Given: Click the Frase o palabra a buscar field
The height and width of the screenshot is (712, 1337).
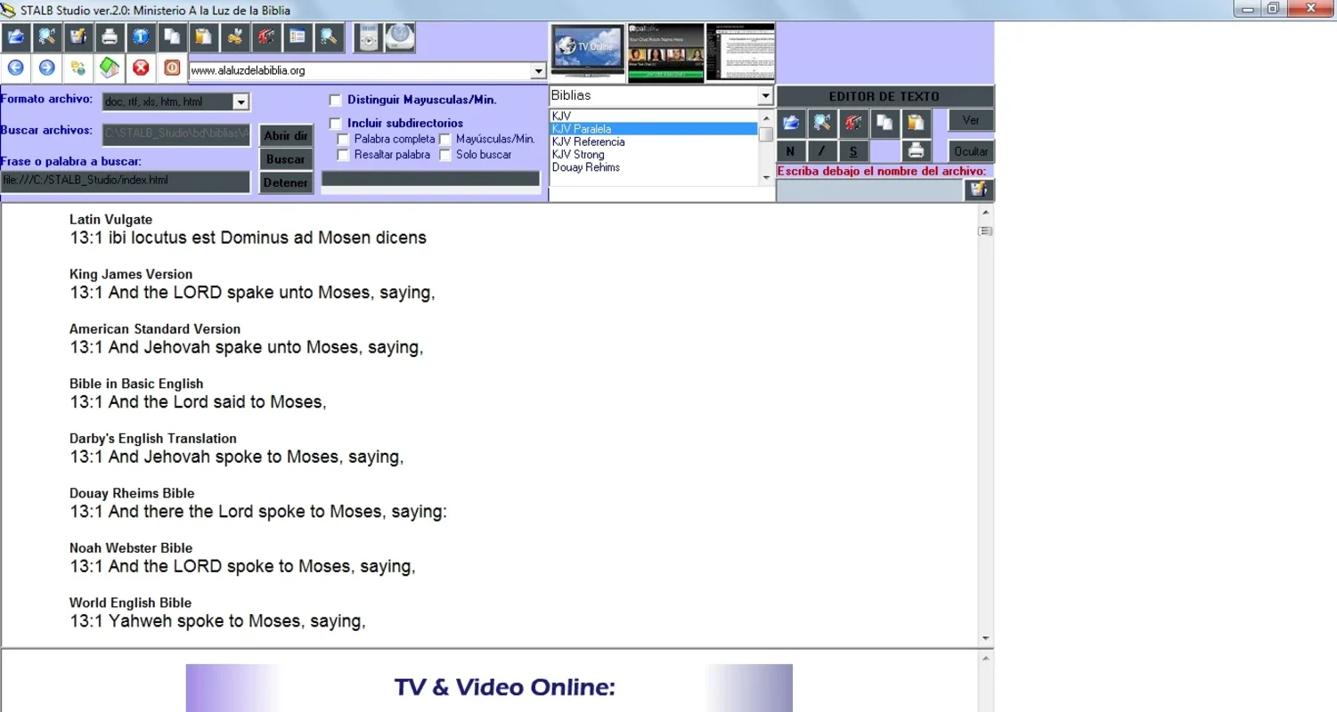Looking at the screenshot, I should pyautogui.click(x=126, y=181).
